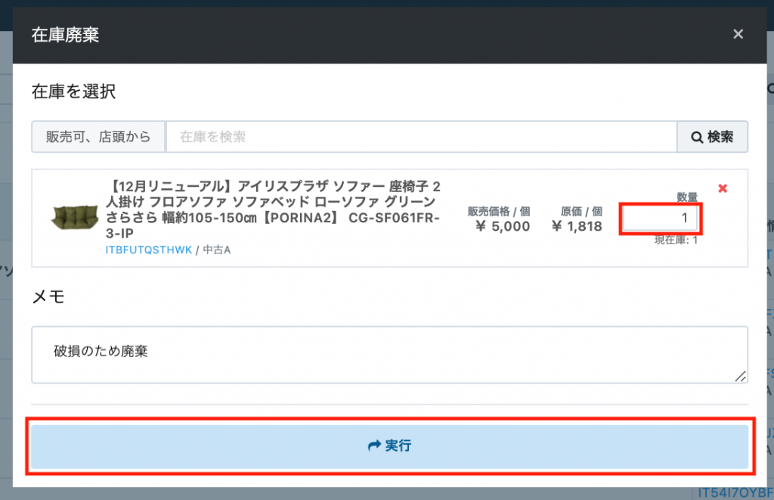774x500 pixels.
Task: Open item code ITBFUTQSTHWK link
Action: 149,250
